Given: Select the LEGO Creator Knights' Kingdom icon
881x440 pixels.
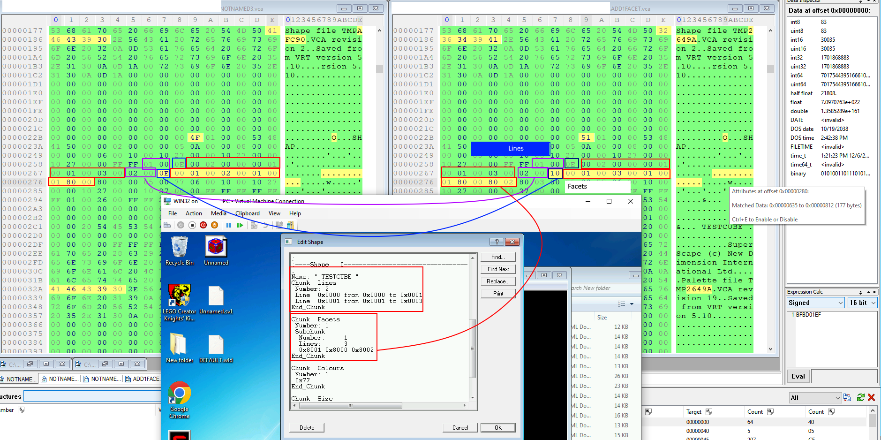Looking at the screenshot, I should click(179, 303).
